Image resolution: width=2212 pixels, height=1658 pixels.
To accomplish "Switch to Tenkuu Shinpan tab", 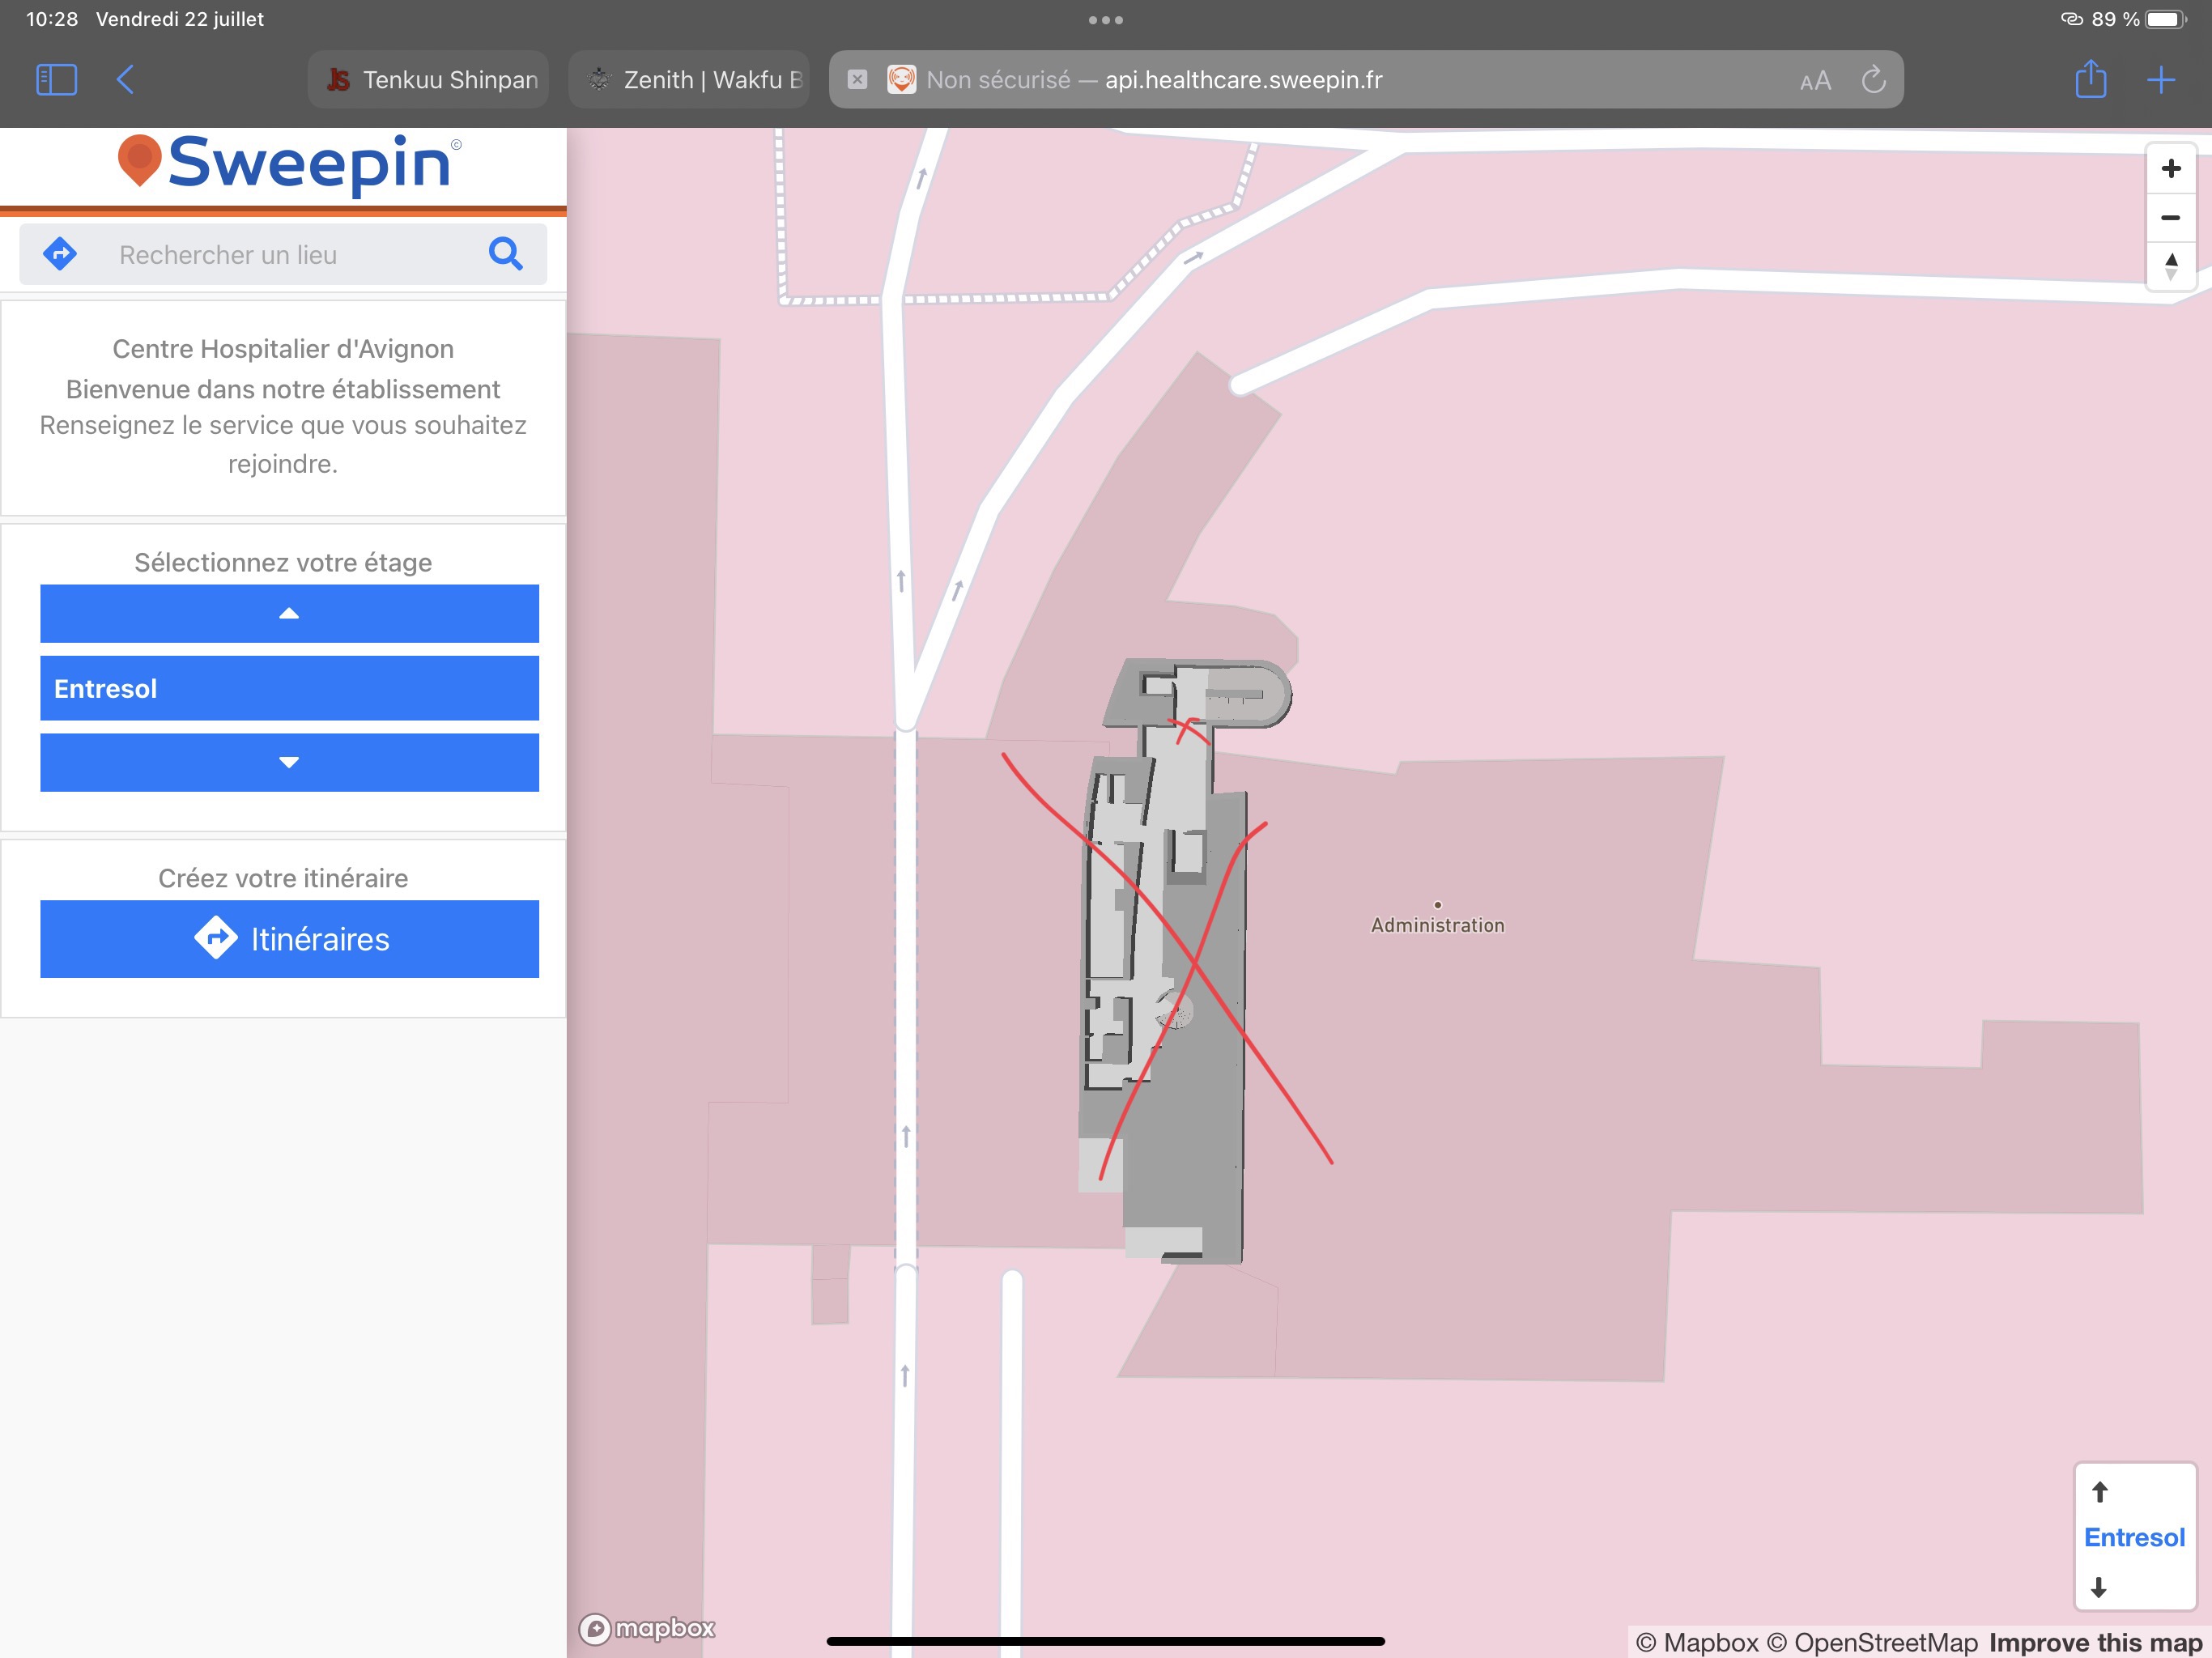I will click(x=430, y=80).
